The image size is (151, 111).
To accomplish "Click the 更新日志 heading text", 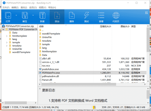I will tap(49, 90).
